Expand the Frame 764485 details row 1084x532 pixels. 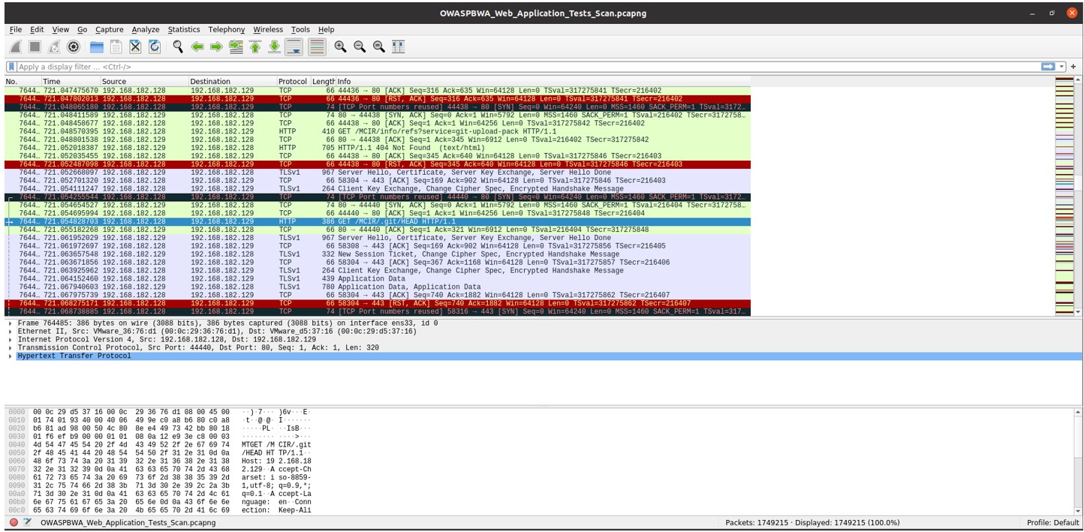pyautogui.click(x=11, y=323)
